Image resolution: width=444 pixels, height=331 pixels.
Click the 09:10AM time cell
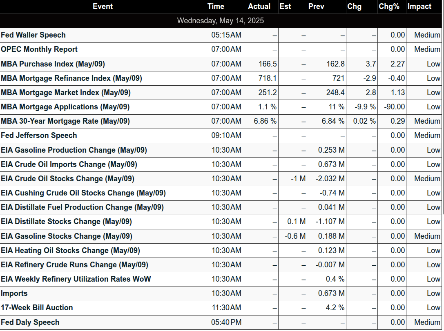[x=226, y=136]
